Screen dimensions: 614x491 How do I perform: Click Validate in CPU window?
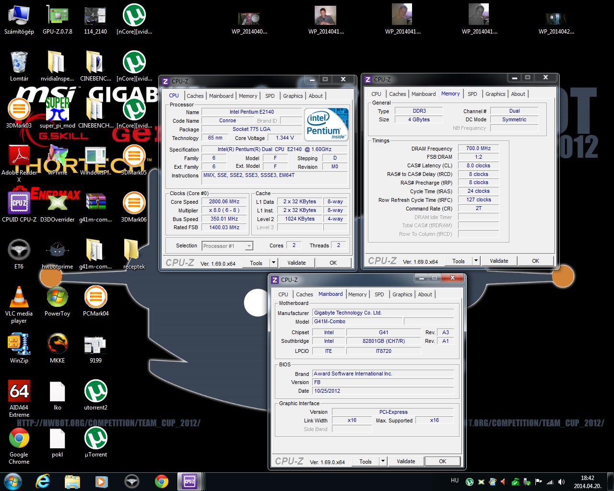[296, 263]
